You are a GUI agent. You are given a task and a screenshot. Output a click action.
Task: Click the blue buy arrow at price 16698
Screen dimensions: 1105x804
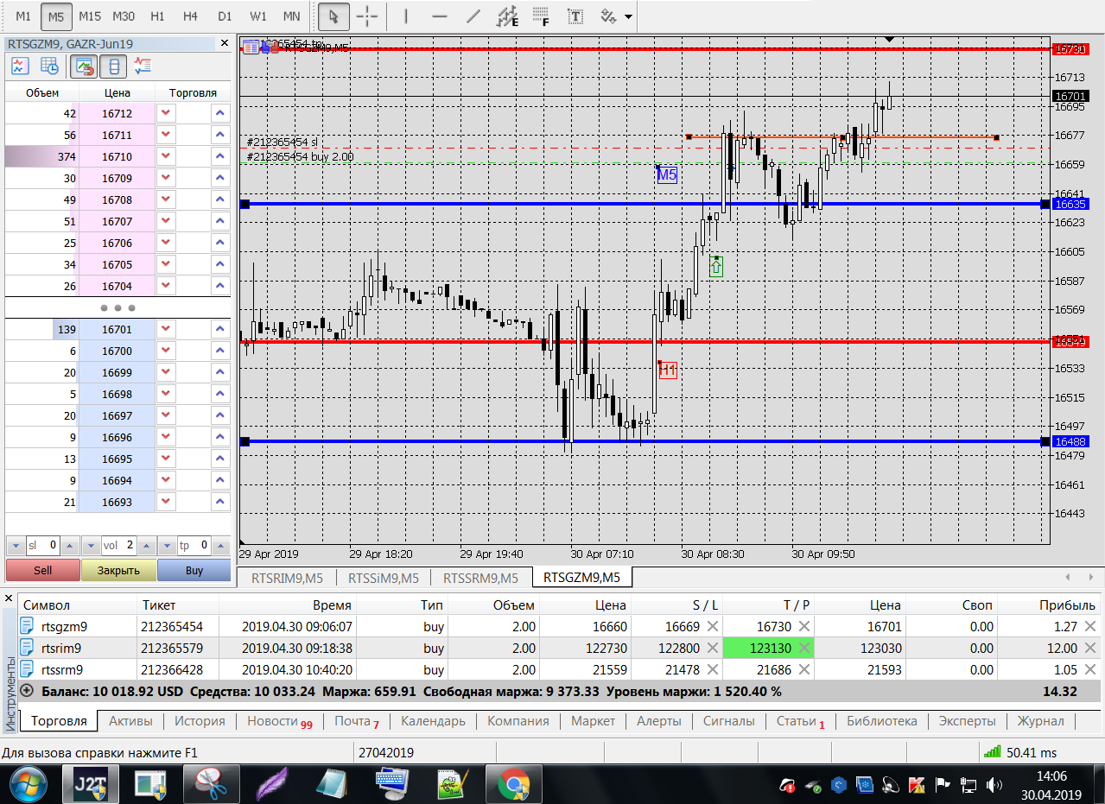pyautogui.click(x=221, y=394)
